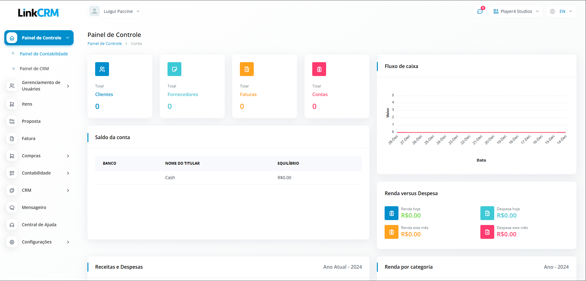Open the Player4 Studios workspace dropdown
Screen dimensions: 586x281
(516, 11)
